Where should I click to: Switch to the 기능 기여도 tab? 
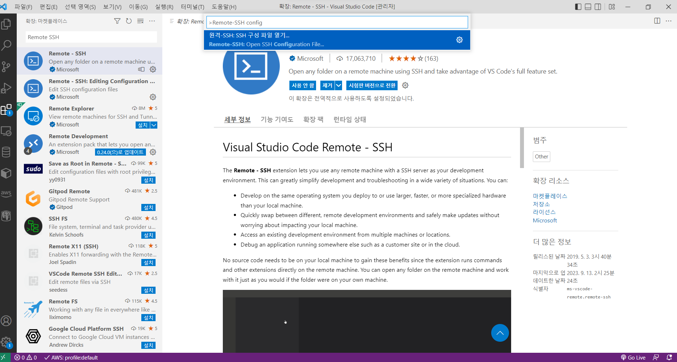coord(277,119)
